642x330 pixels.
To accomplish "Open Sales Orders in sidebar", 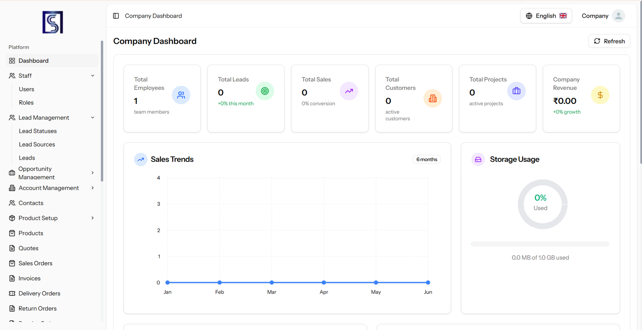I will point(52,263).
